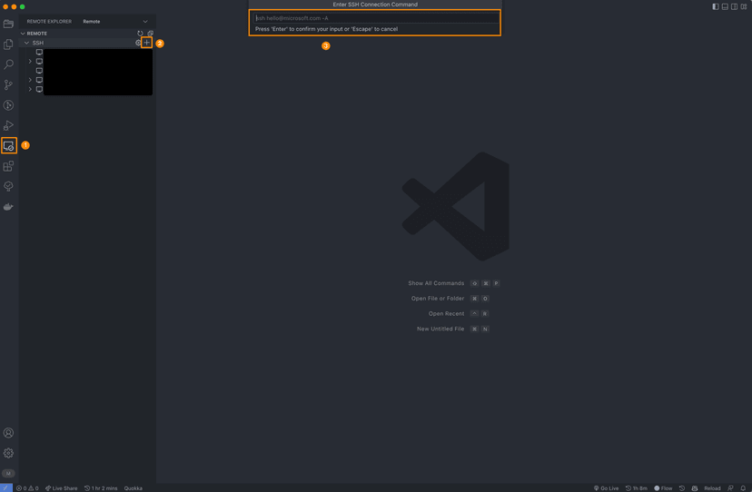Click the SSH connection command input field
Viewport: 752px width, 492px height.
(x=374, y=18)
